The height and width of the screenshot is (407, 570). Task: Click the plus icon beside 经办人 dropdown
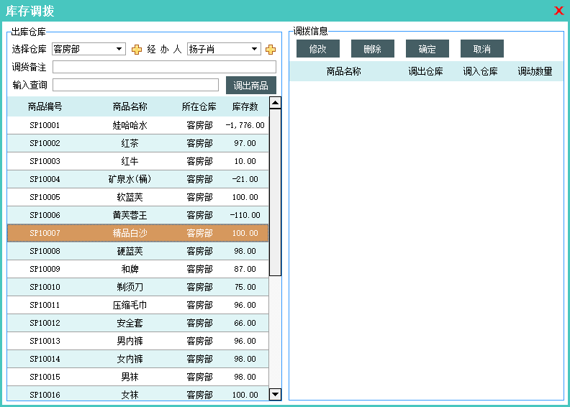pos(271,50)
